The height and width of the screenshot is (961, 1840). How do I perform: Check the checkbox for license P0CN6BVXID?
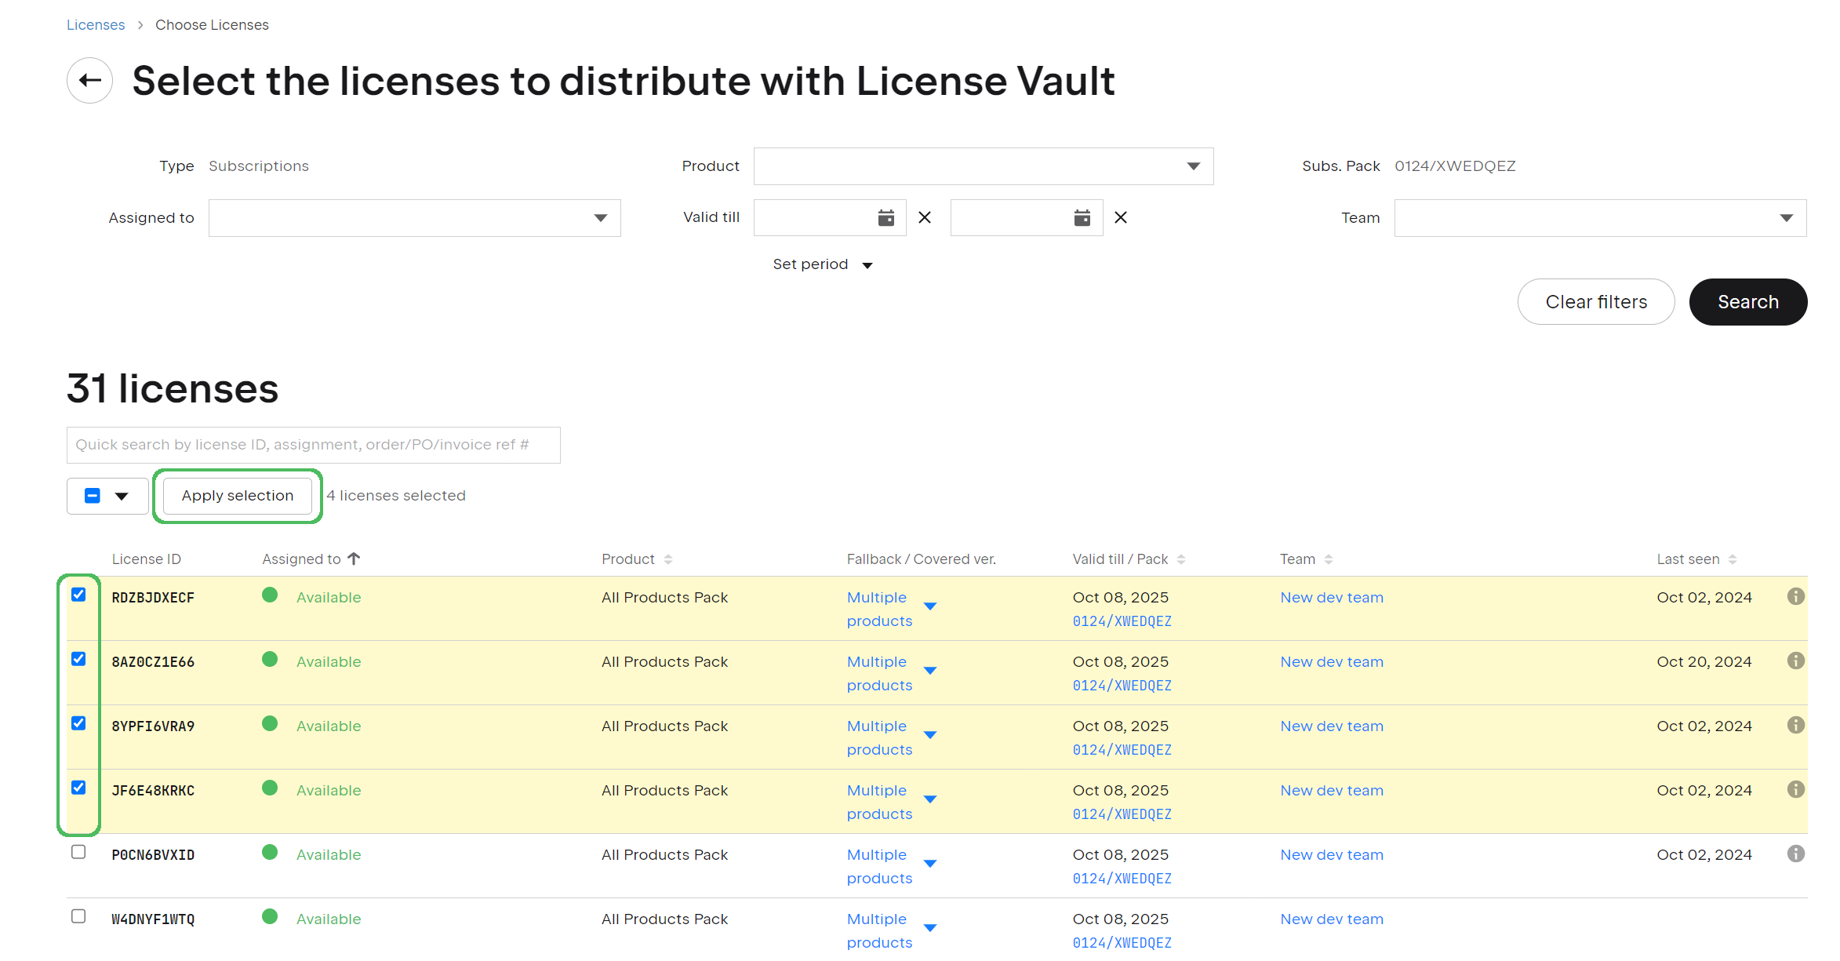[x=78, y=852]
